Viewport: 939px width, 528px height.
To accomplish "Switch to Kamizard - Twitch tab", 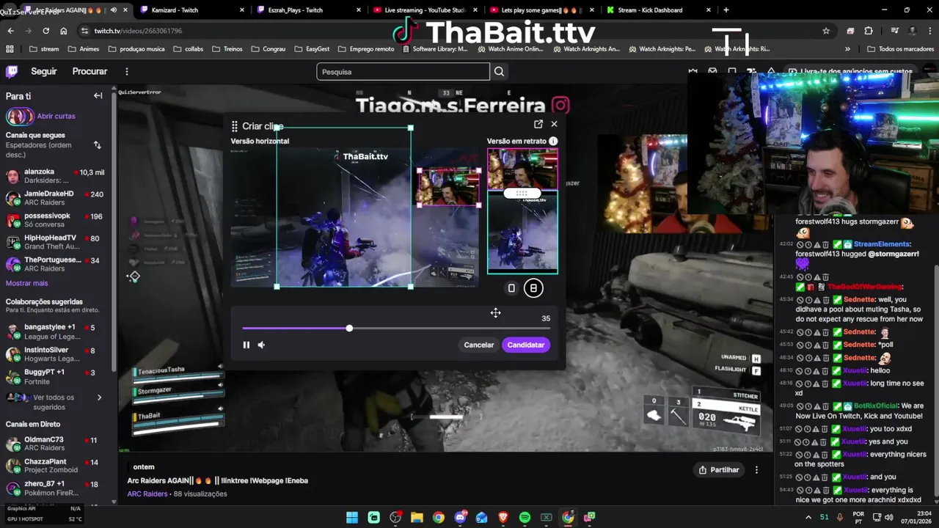I will pyautogui.click(x=192, y=10).
